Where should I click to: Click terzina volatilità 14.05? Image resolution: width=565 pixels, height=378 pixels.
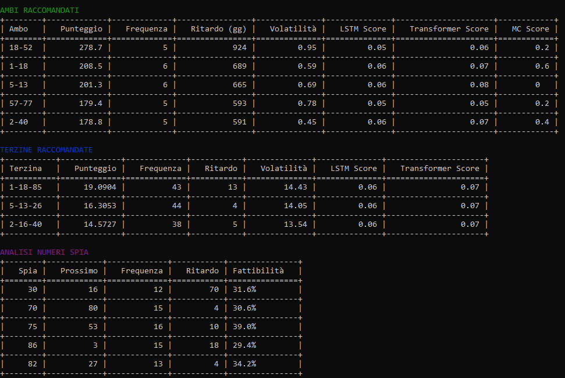296,205
